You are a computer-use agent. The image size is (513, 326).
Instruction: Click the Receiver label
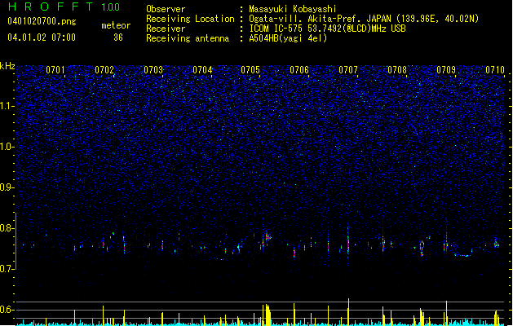pyautogui.click(x=166, y=29)
